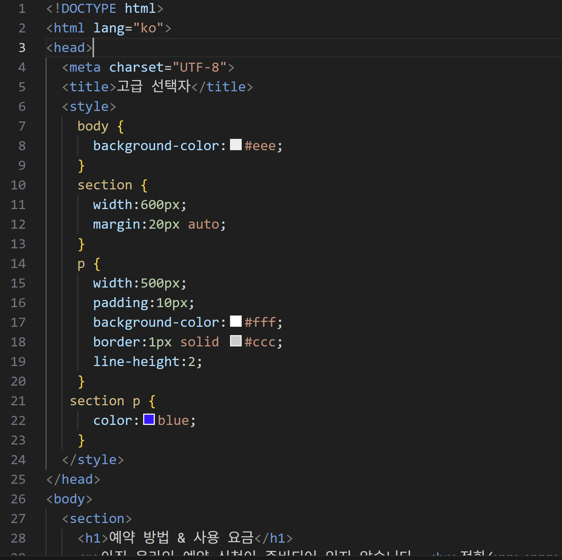Click the closing style tag
Image resolution: width=562 pixels, height=560 pixels.
[x=93, y=460]
